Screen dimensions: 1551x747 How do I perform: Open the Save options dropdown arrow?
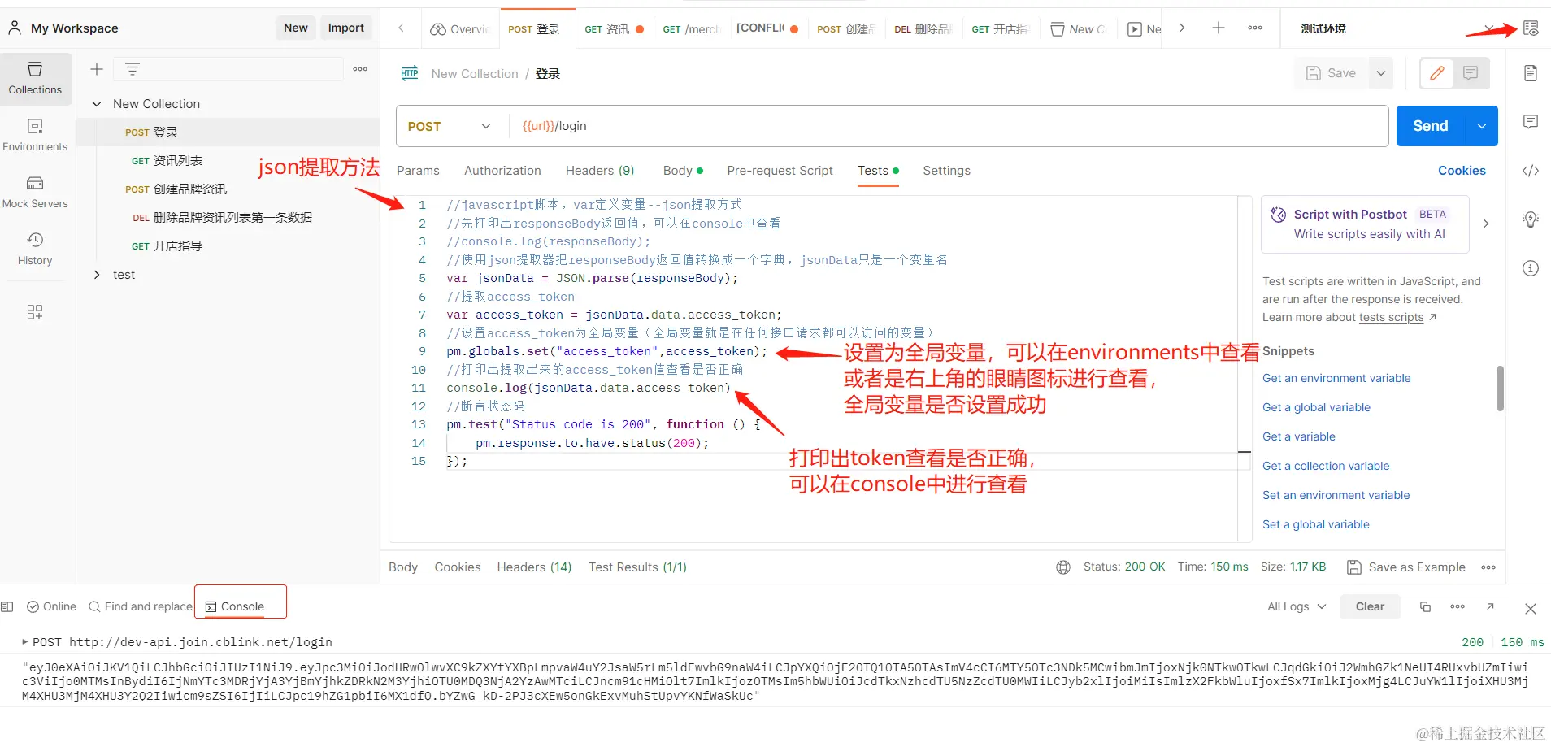(1380, 73)
